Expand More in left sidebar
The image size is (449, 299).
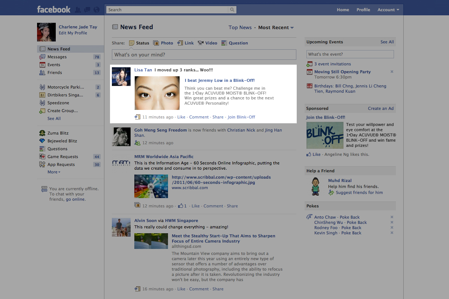click(x=54, y=172)
